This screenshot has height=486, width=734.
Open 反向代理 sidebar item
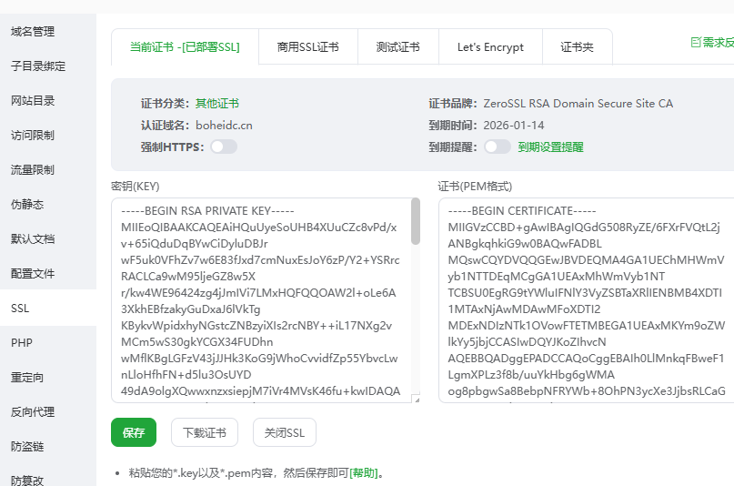33,412
